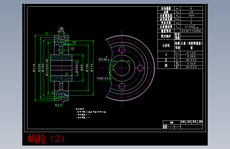230x149 pixels.
Task: Click the 分度圆齿厚 row label
Action: click(166, 27)
